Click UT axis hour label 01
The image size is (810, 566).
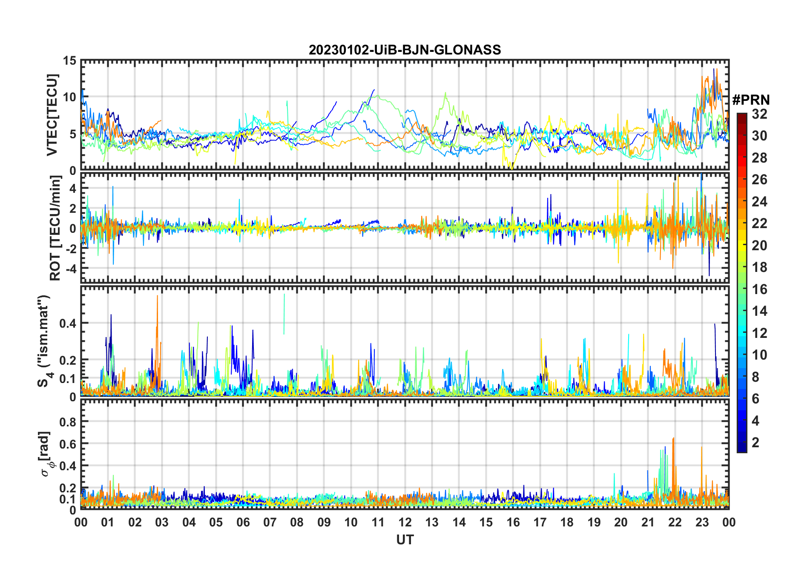pyautogui.click(x=108, y=522)
